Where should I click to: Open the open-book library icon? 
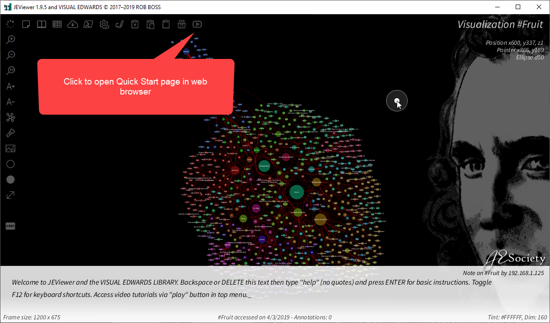(42, 24)
